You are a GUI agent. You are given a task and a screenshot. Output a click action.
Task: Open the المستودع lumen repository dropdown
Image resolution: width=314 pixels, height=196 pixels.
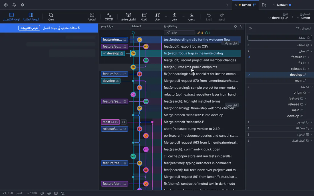[x=303, y=17]
